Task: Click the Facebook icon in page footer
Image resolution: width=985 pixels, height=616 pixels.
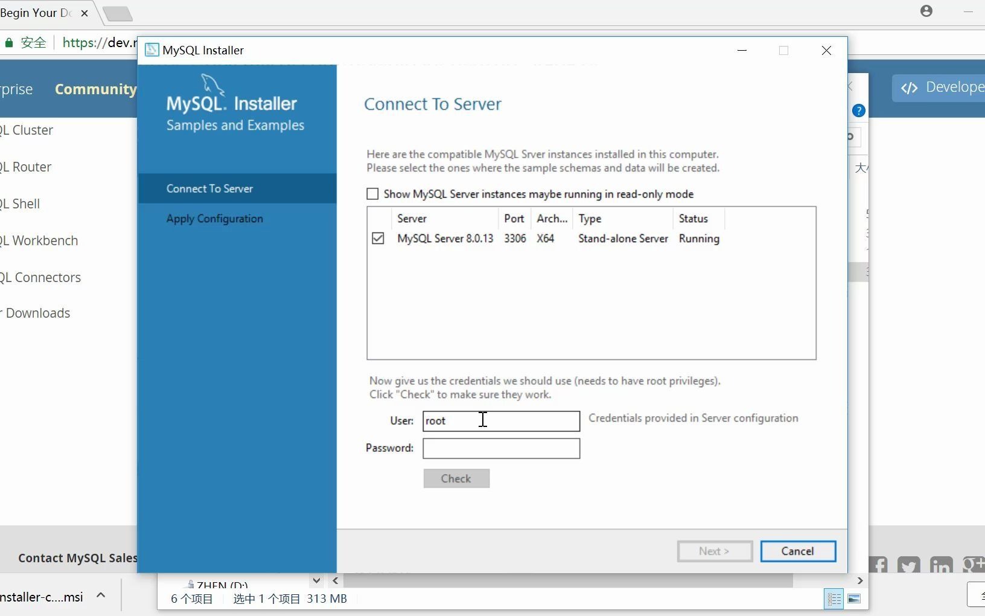Action: pyautogui.click(x=879, y=566)
